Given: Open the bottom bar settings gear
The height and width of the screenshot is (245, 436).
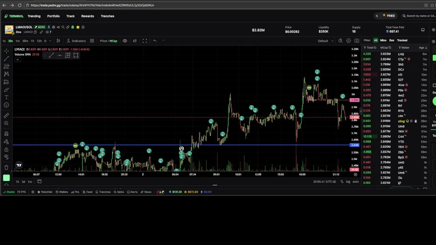Looking at the screenshot, I should 33,192.
